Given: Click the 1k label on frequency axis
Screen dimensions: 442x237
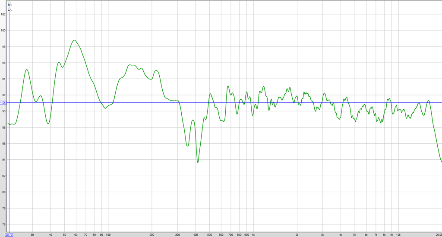Looking at the screenshot, I should click(x=253, y=234).
